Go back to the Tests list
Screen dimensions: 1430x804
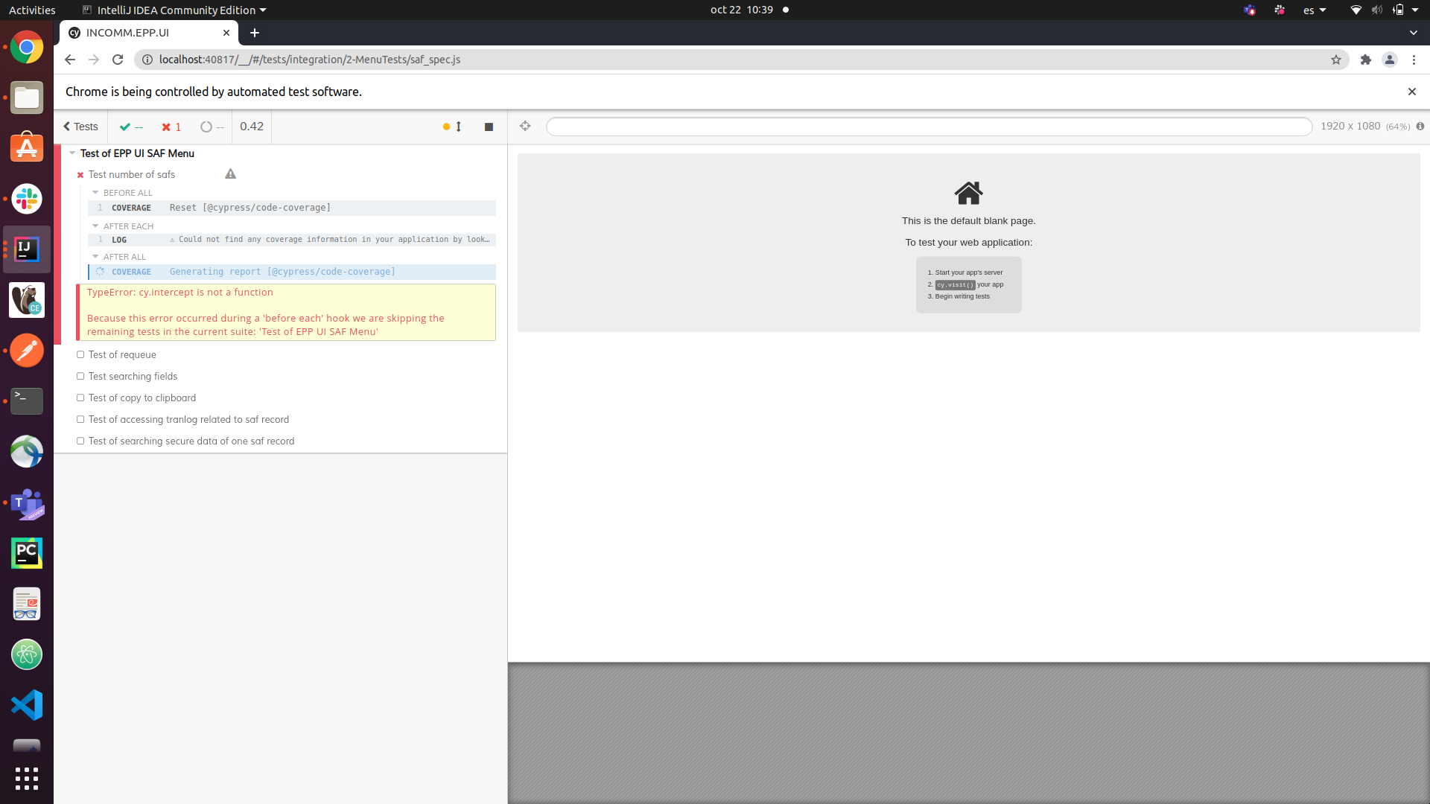(80, 127)
